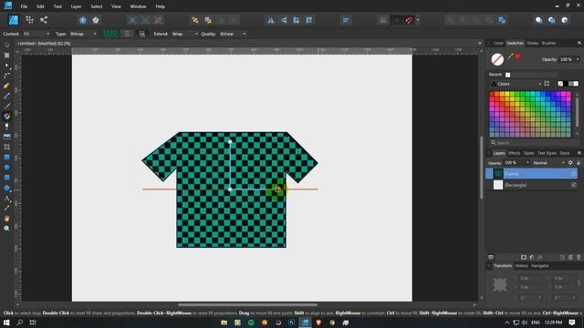584x328 pixels.
Task: Click the eyedropper icon in Swatches panel
Action: (x=511, y=56)
